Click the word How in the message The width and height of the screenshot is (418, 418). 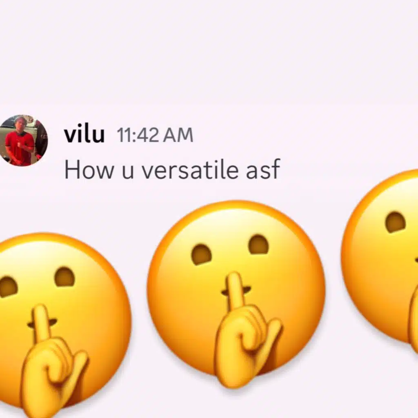tap(89, 170)
